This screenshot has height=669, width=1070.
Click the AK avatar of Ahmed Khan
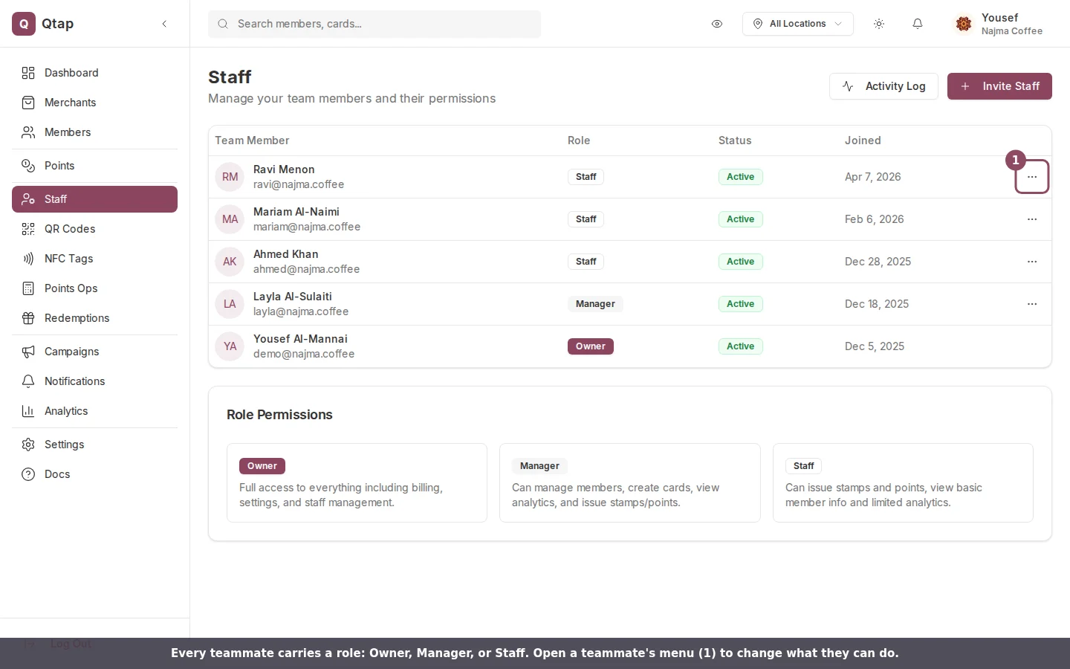pos(230,262)
